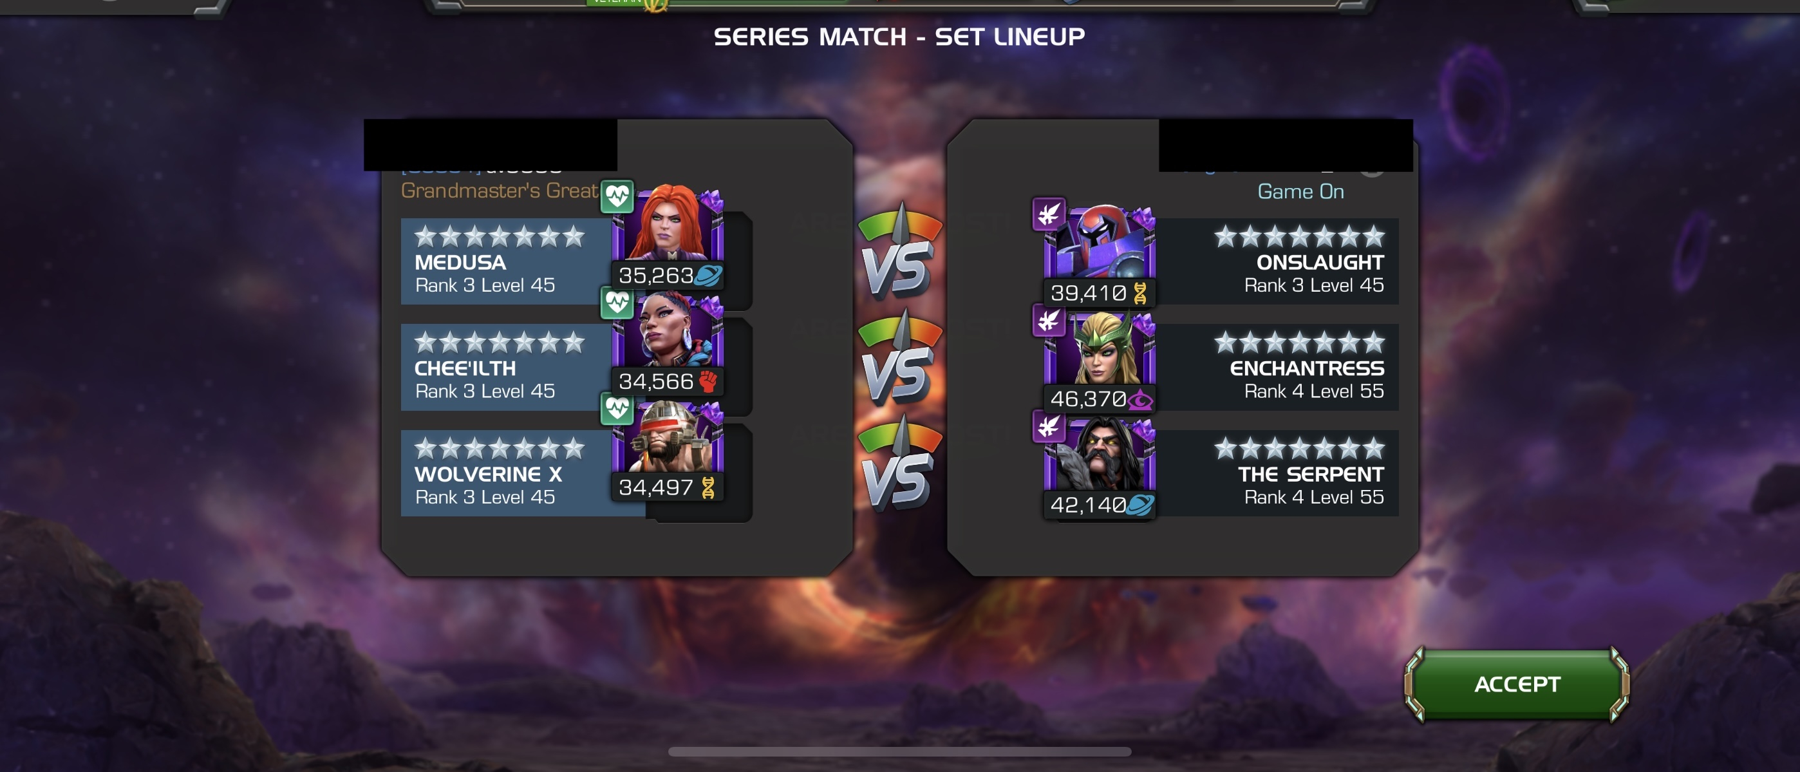The height and width of the screenshot is (772, 1800).
Task: Click the bottom VS matchup advantage gauge
Action: (899, 462)
